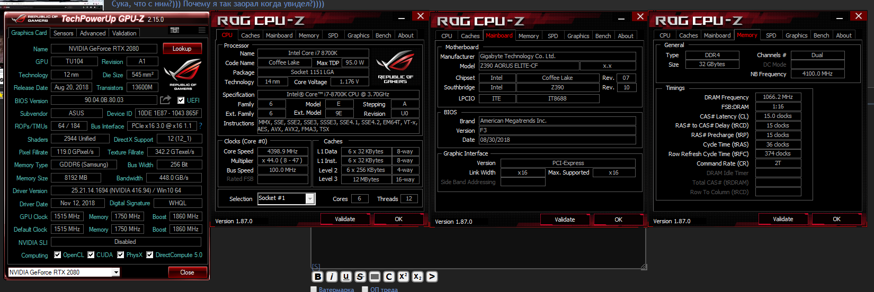Click Validate in first CPU-Z window

(x=345, y=219)
